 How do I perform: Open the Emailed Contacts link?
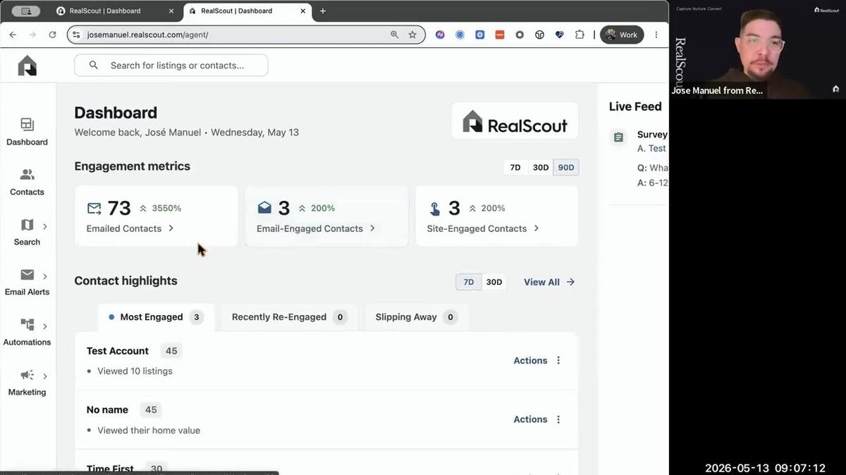(x=124, y=228)
